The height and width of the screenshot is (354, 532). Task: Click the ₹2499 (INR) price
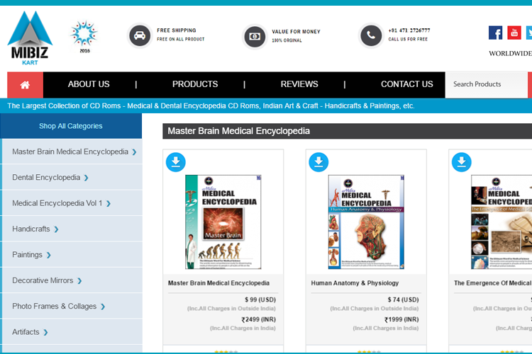[x=258, y=319]
